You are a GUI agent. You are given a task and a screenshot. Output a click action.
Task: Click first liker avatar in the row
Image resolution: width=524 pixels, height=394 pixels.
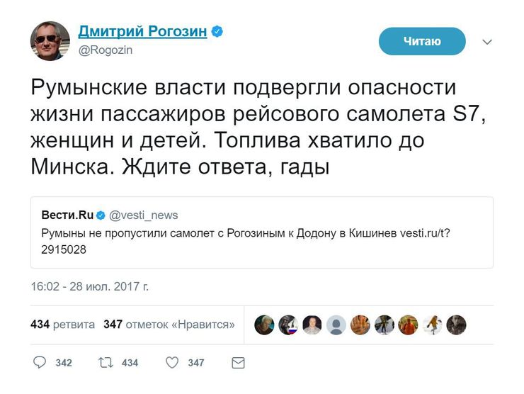click(264, 325)
